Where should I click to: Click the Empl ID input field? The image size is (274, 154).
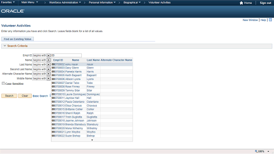[66, 55]
